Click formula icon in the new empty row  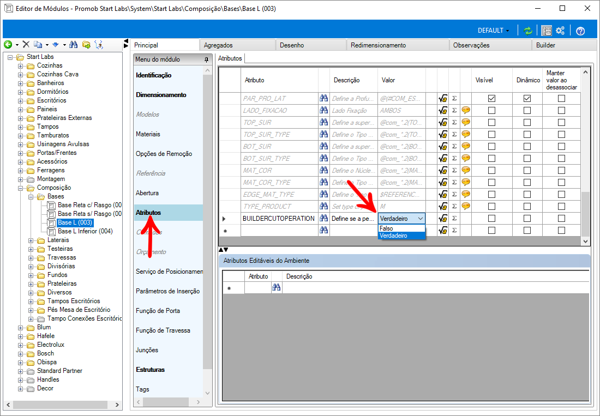click(443, 231)
